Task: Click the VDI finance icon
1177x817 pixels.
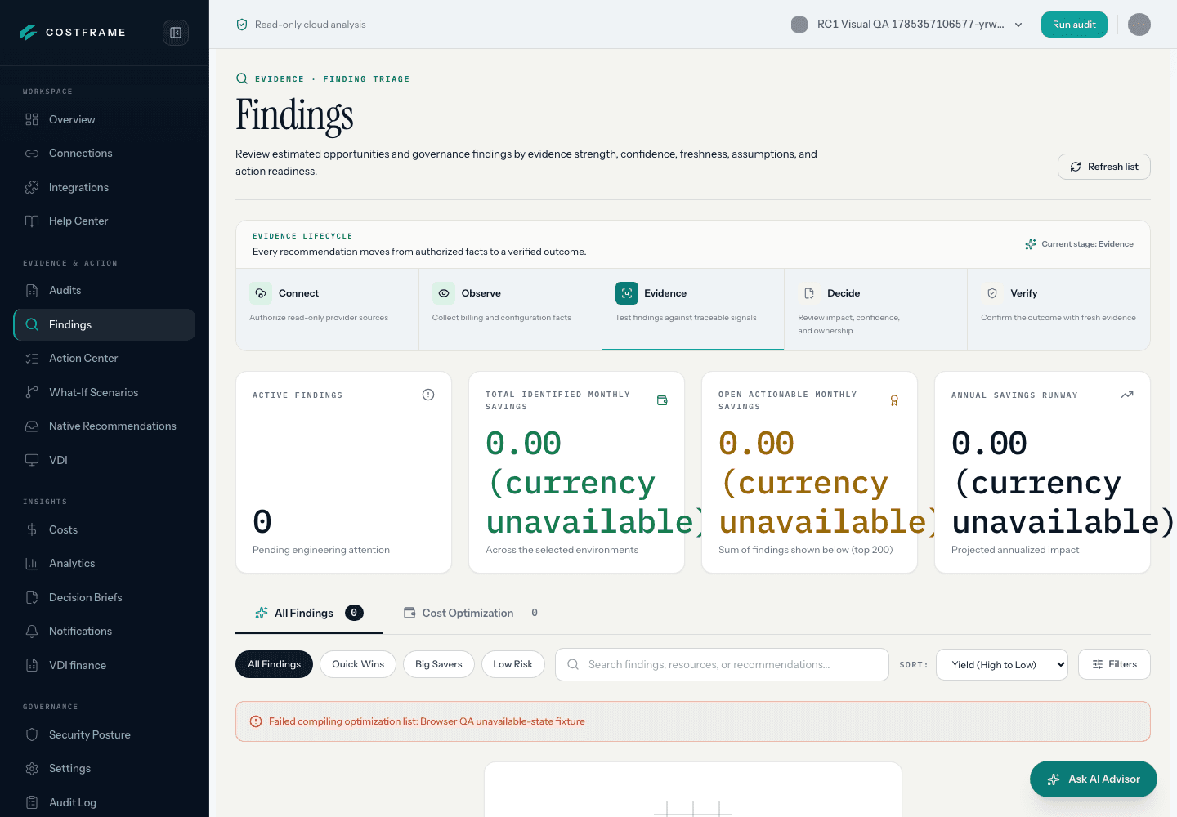Action: click(32, 665)
